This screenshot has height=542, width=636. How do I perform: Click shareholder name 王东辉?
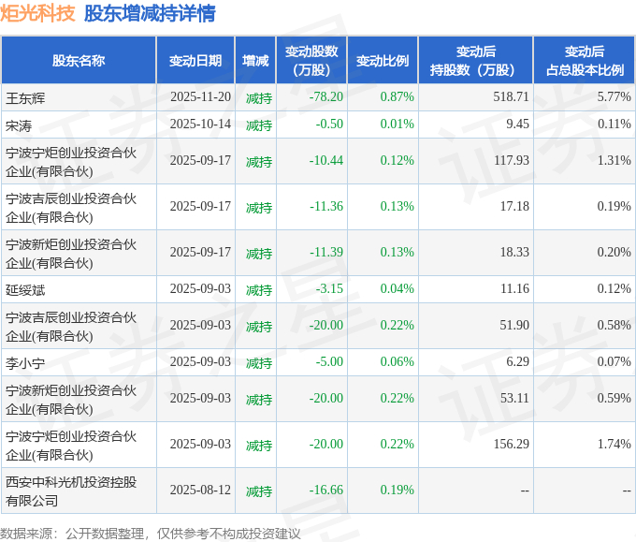[25, 97]
